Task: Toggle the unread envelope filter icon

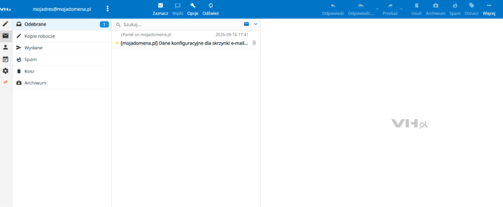Action: tap(247, 24)
